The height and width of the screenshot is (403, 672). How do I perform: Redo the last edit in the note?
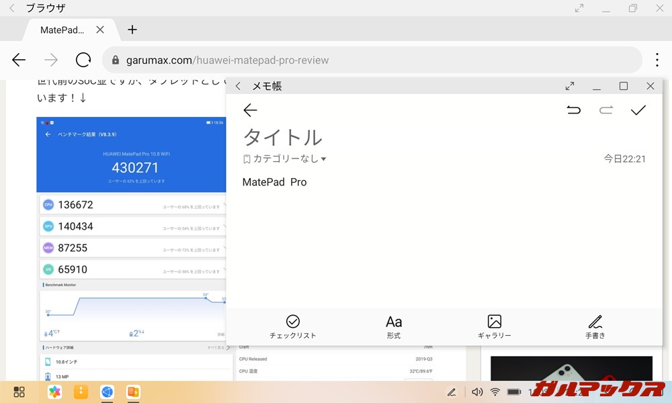click(606, 110)
